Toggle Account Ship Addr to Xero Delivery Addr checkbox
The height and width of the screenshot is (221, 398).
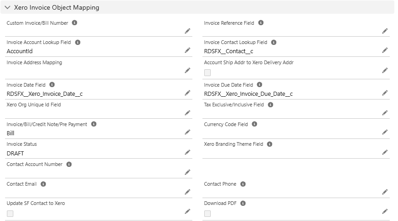[207, 72]
